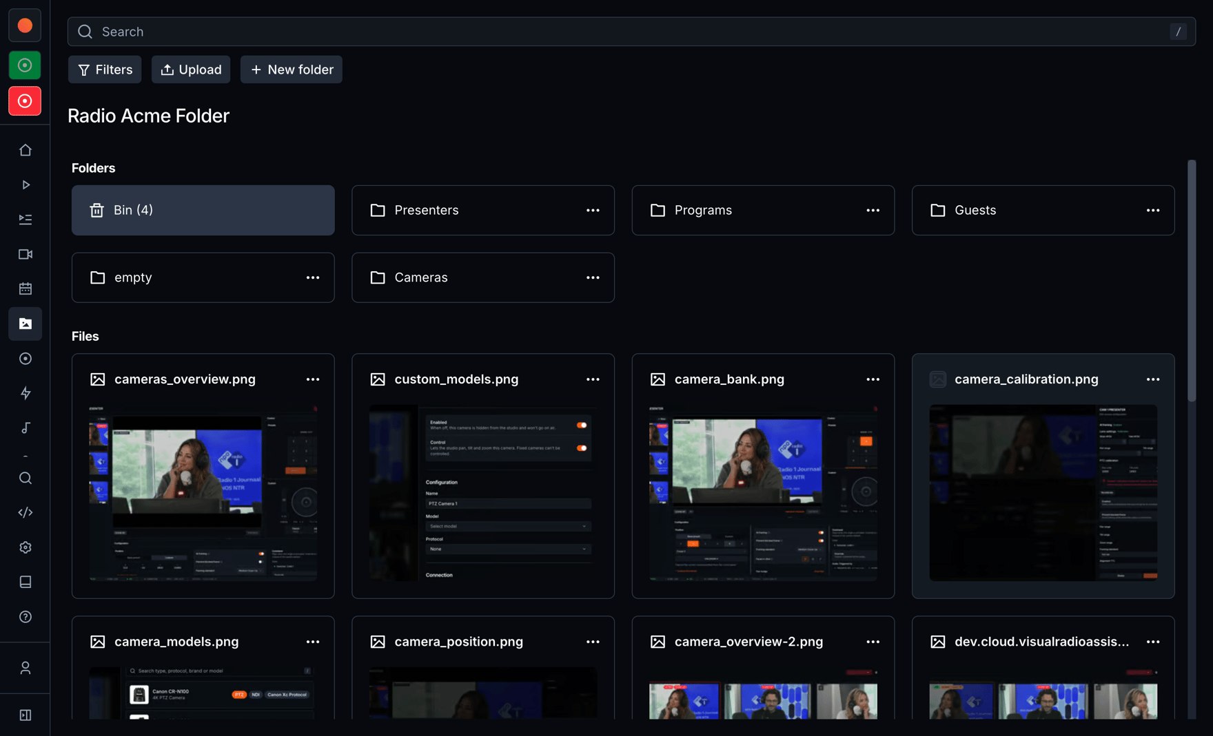Select the media folder sidebar icon
Screen dimensions: 1213x736
click(x=26, y=324)
